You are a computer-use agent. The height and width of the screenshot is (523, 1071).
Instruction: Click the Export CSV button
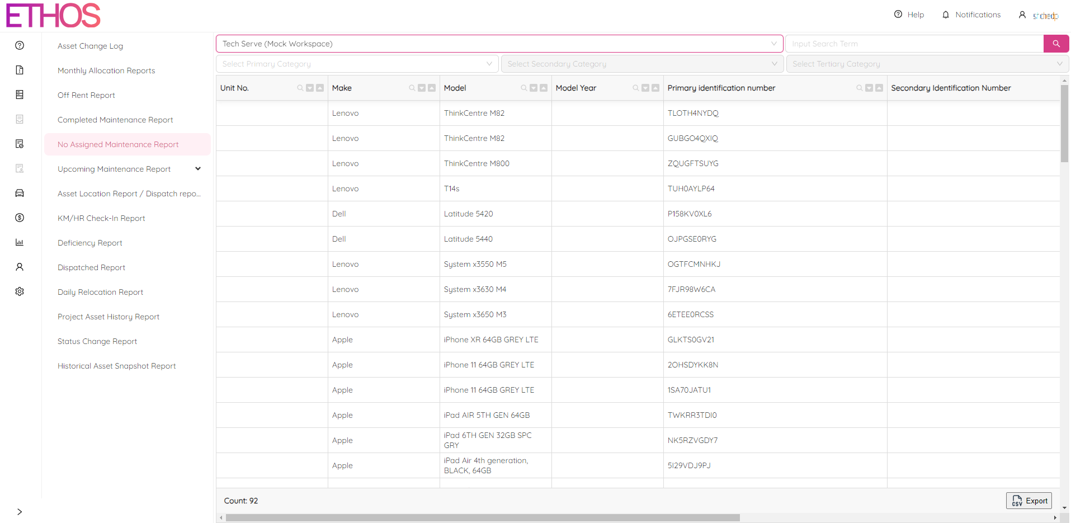[1029, 501]
